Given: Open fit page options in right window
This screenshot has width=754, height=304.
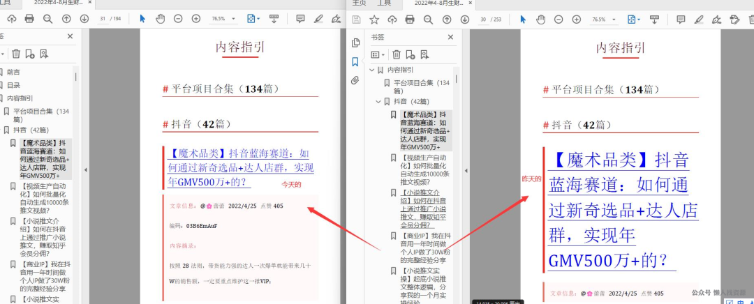Looking at the screenshot, I should click(x=633, y=20).
